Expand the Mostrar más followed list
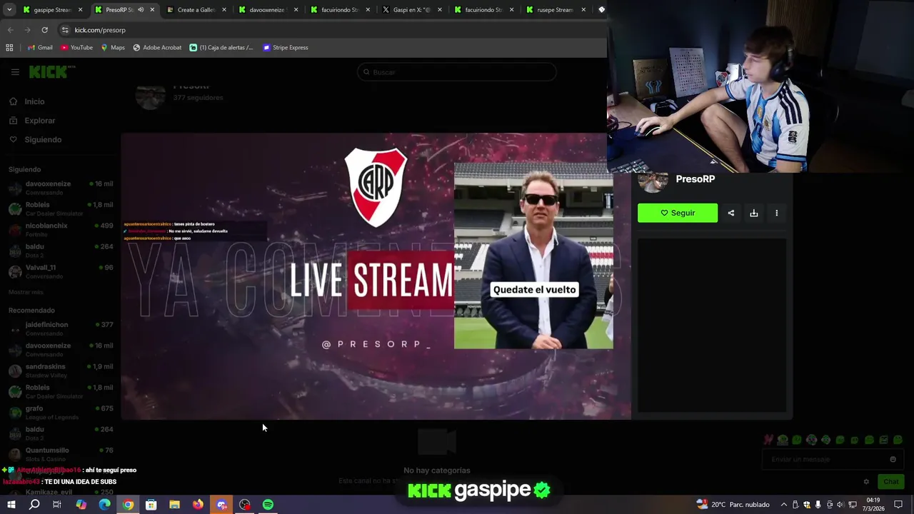The height and width of the screenshot is (514, 914). (x=26, y=292)
